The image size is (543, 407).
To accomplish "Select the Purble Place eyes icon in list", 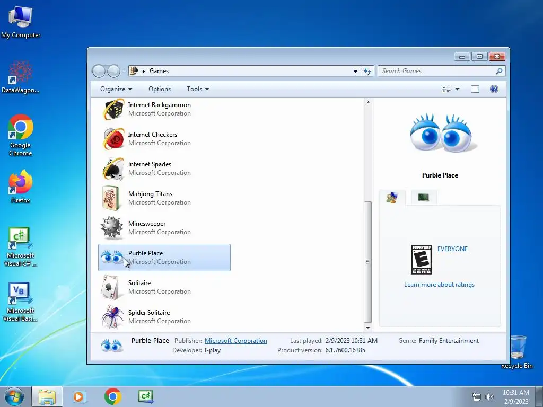I will pos(111,257).
